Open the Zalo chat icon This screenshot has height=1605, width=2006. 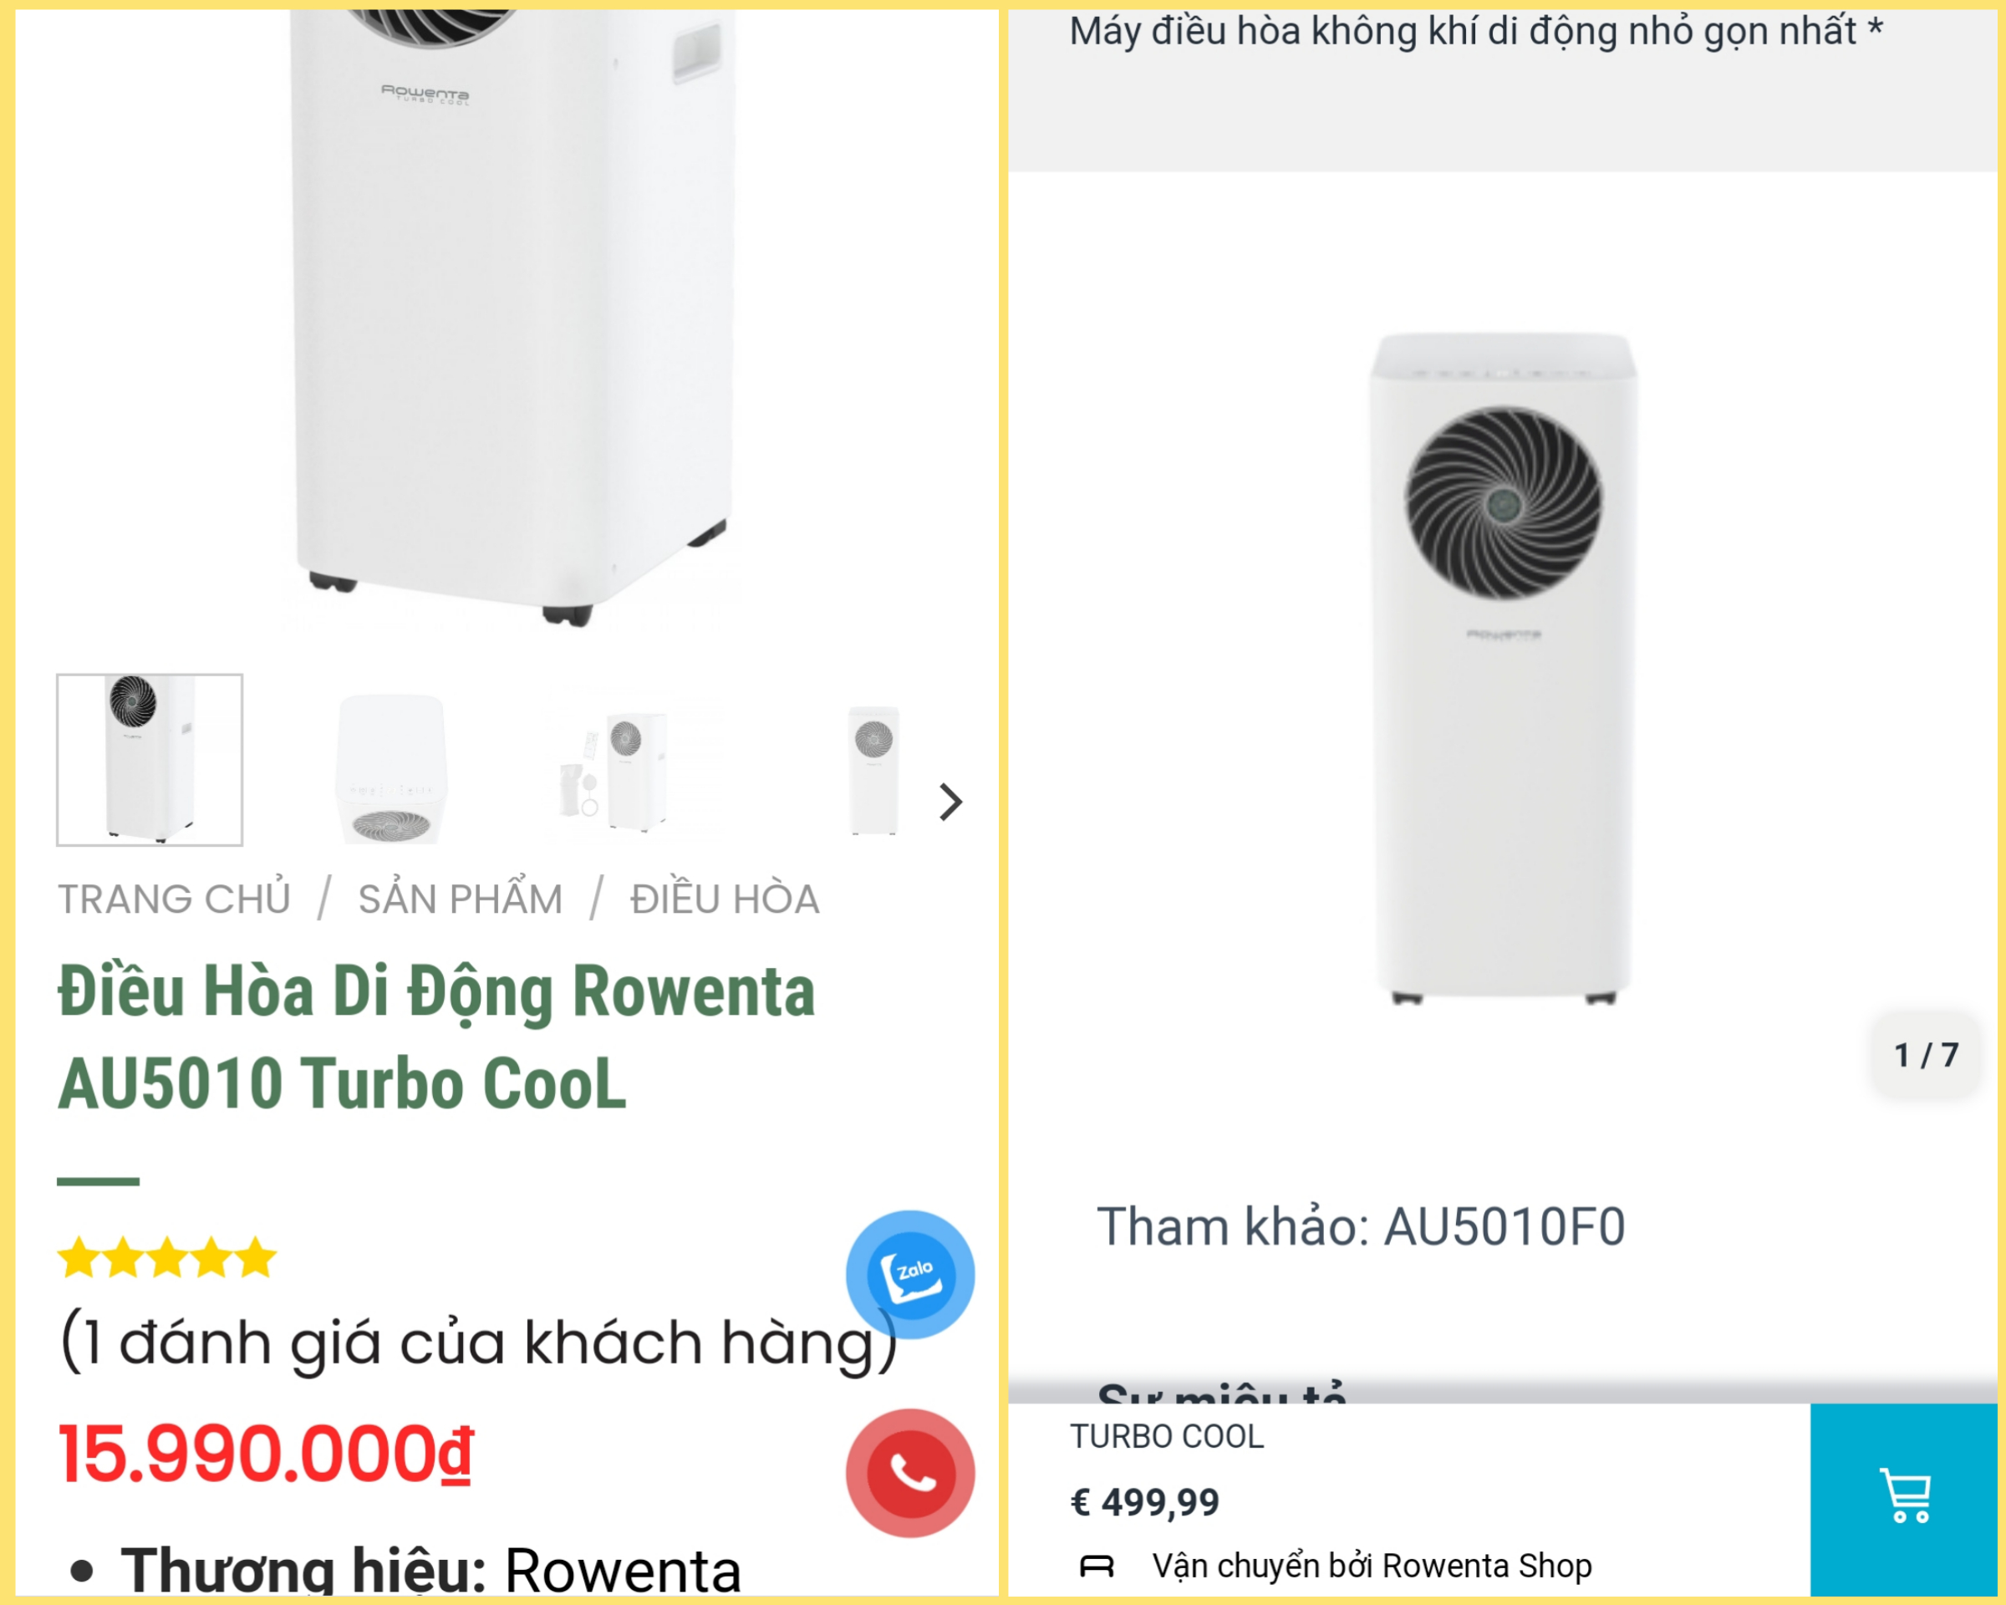(910, 1274)
